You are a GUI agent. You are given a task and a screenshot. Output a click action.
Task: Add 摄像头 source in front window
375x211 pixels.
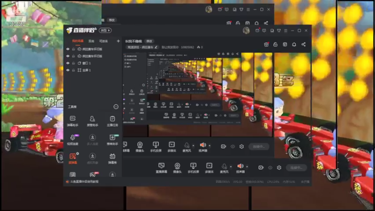[x=177, y=168]
